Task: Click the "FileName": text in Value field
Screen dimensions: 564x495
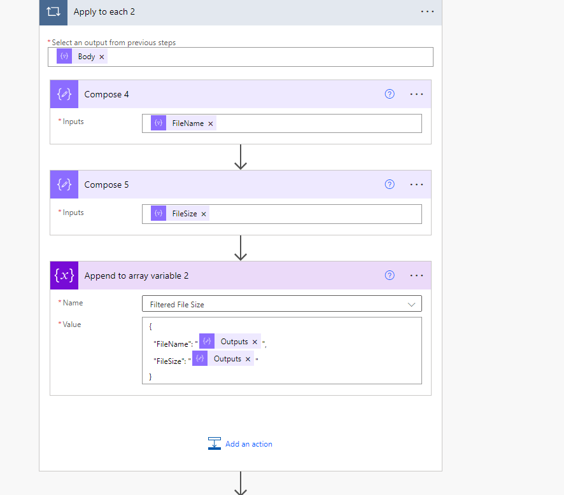Action: 173,344
